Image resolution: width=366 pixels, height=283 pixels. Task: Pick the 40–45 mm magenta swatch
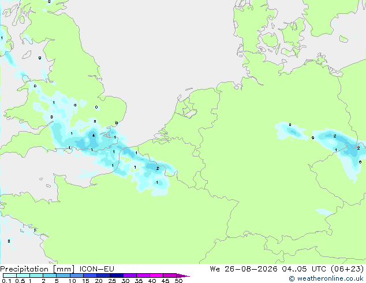tap(156, 275)
